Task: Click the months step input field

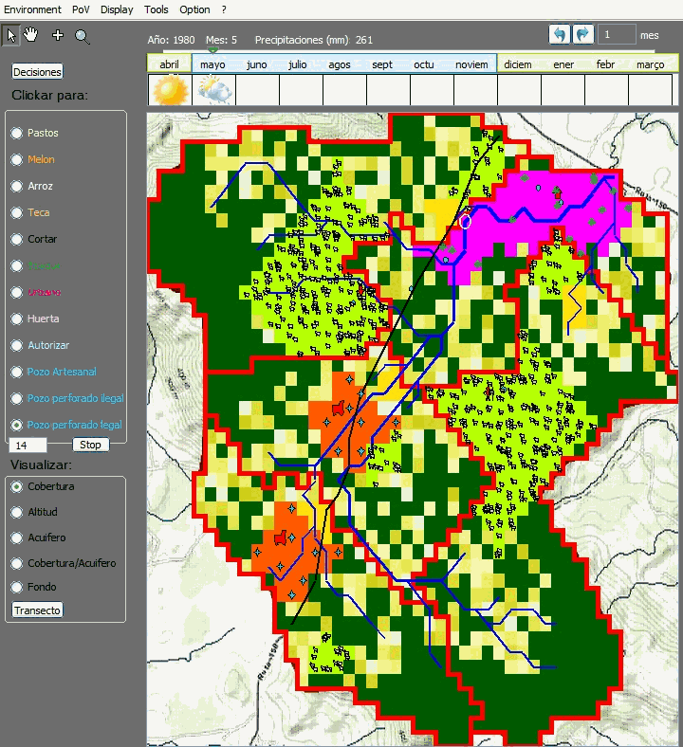Action: [x=616, y=35]
